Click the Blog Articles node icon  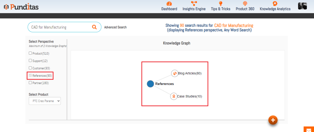pyautogui.click(x=174, y=73)
